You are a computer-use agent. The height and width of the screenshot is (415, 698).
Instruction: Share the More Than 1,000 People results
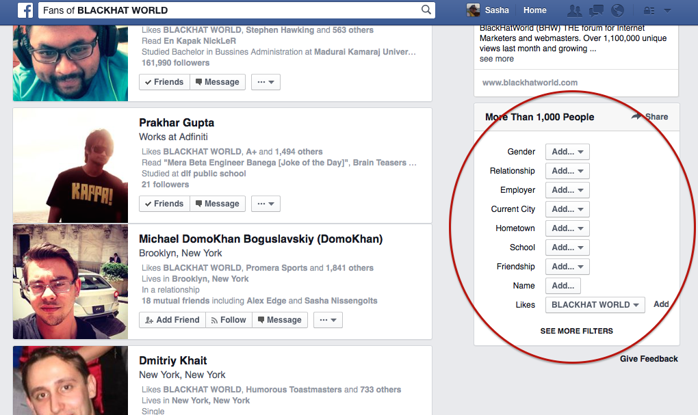(650, 116)
